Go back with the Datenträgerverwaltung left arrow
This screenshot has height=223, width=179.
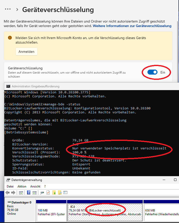coord(8,193)
